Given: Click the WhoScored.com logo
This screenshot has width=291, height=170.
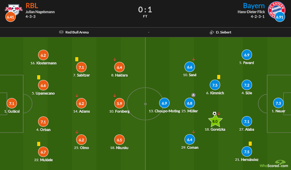Looking at the screenshot, I should coord(274,164).
